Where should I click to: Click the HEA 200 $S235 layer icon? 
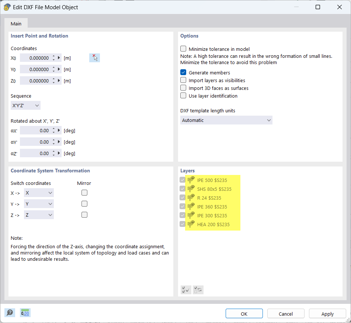click(x=191, y=224)
